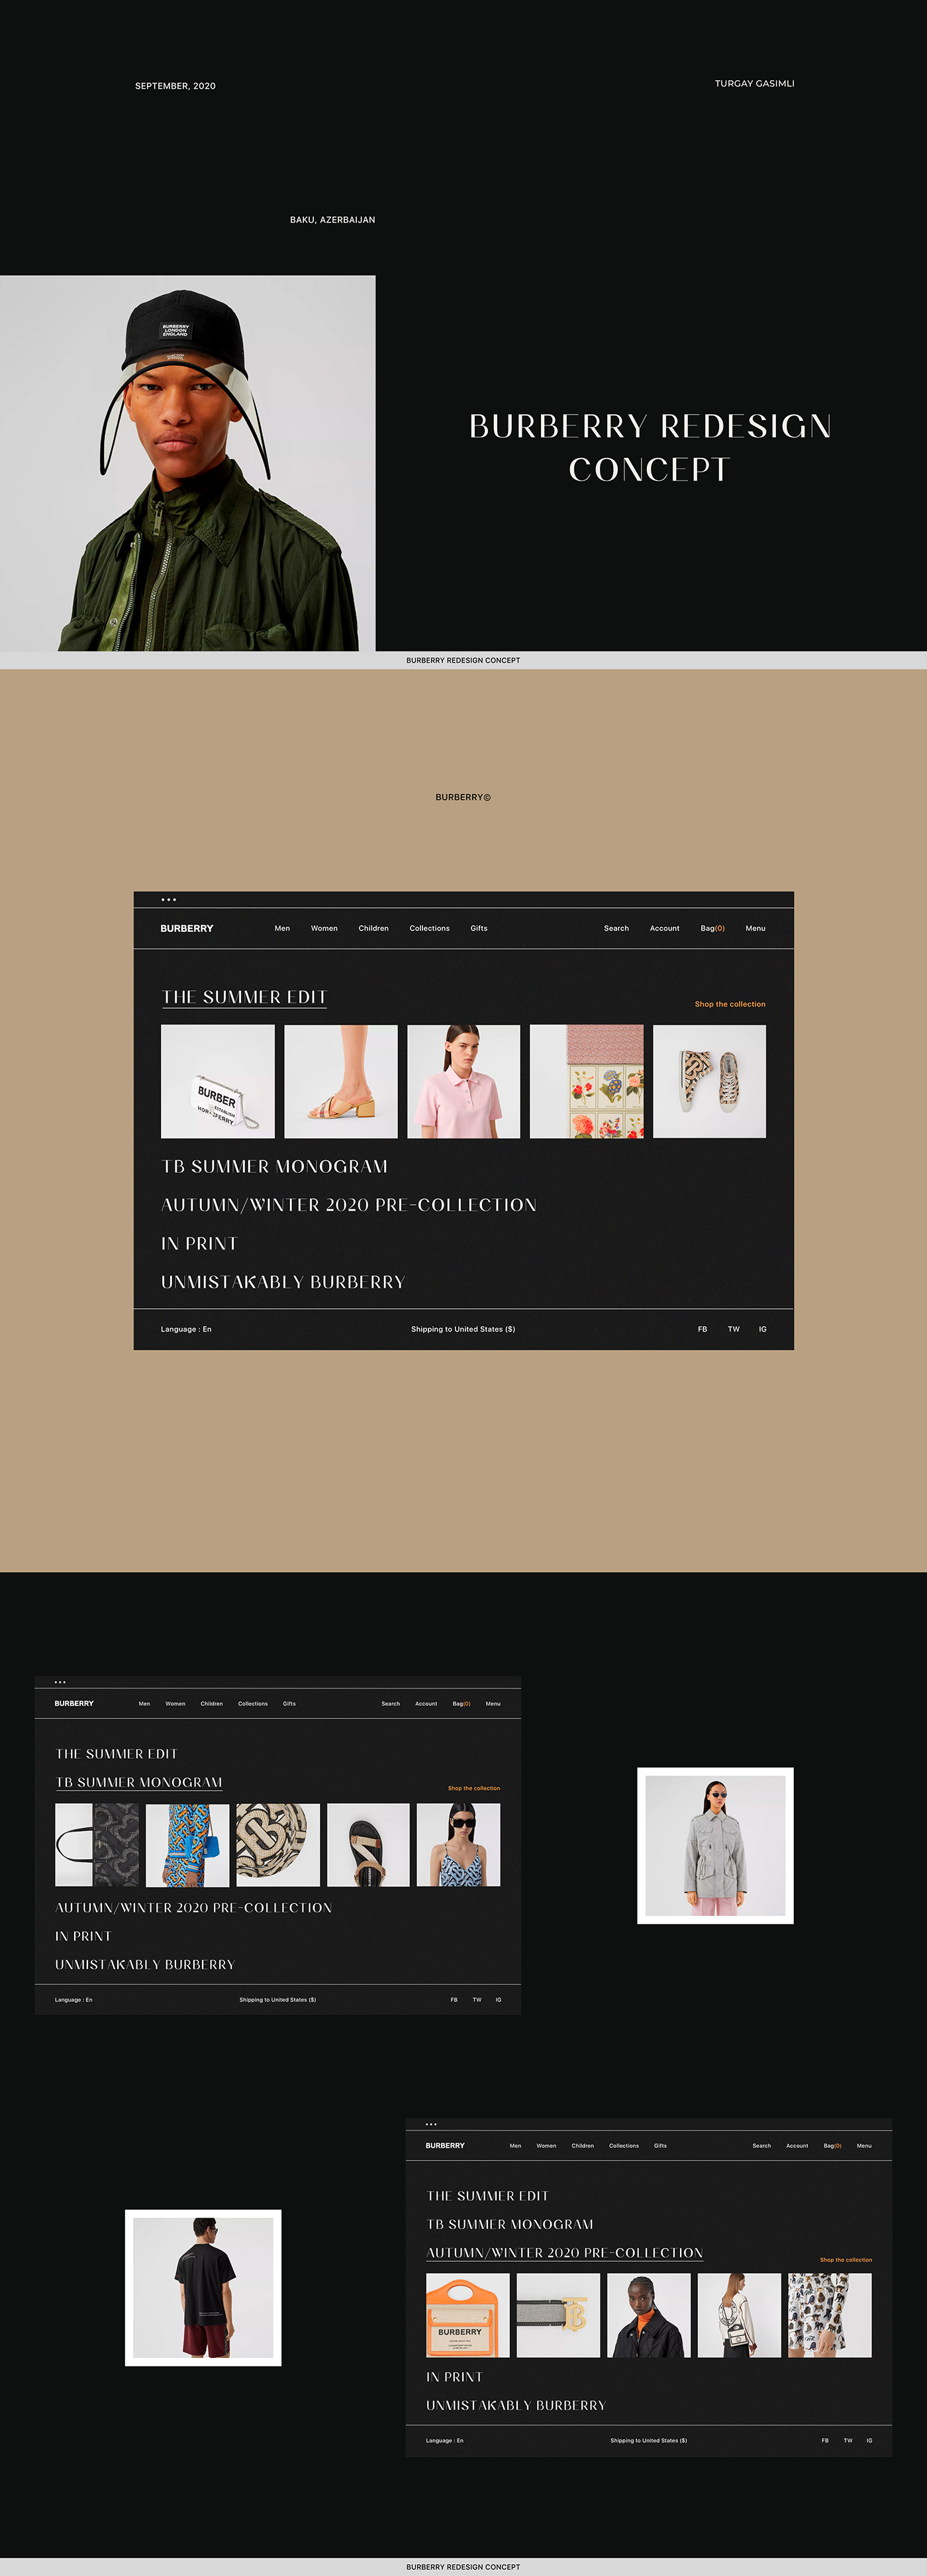Select Children in the top mockup navigation
927x2576 pixels.
pyautogui.click(x=373, y=928)
